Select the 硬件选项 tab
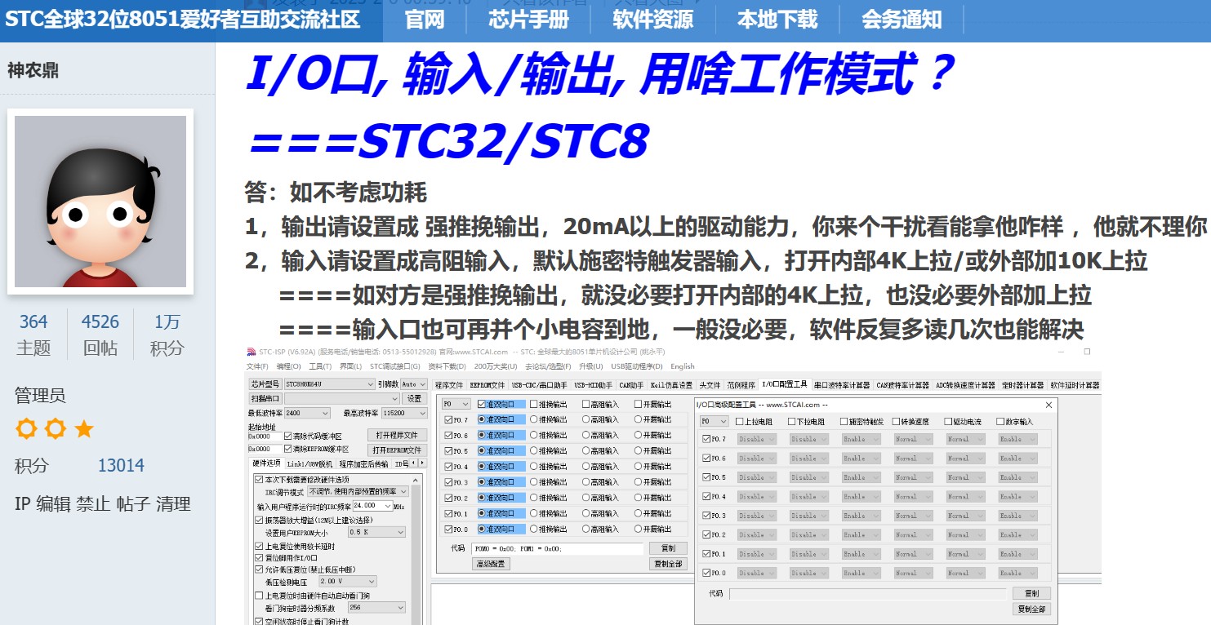The image size is (1211, 625). 266,463
